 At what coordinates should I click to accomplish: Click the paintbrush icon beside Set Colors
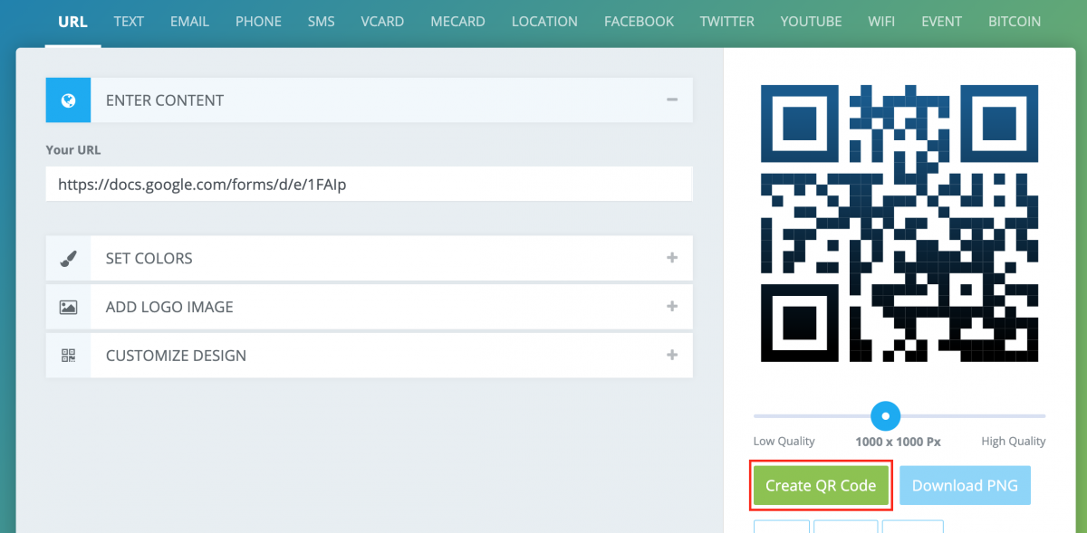tap(68, 258)
